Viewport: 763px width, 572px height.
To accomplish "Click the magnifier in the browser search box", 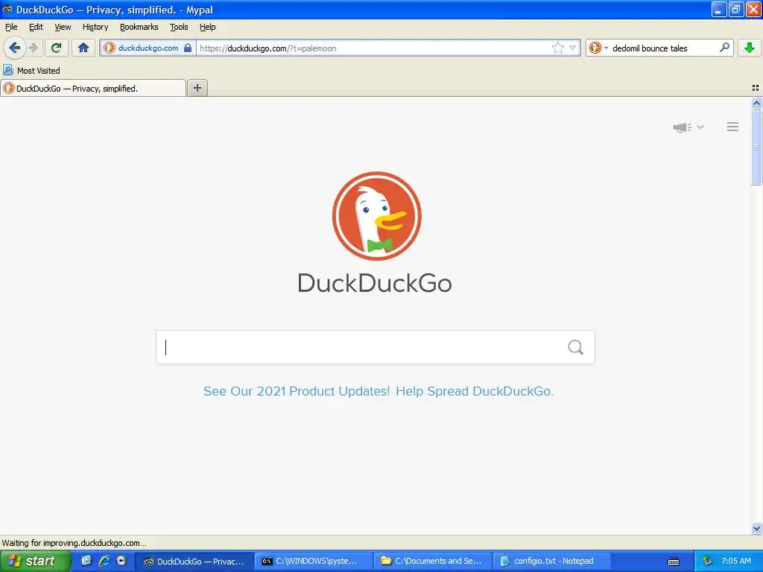I will 724,47.
